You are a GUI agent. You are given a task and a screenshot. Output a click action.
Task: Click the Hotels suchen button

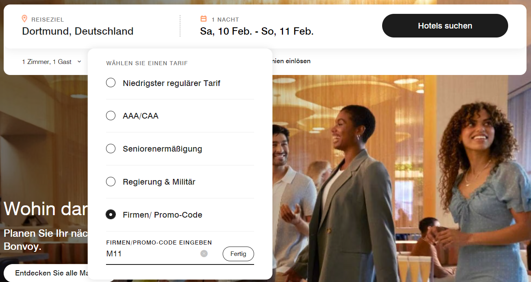445,26
